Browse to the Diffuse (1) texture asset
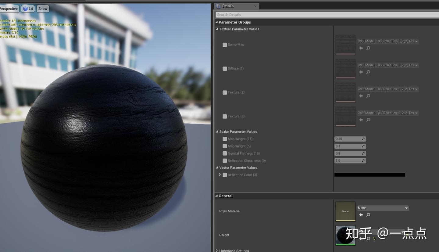439x252 pixels. 368,72
